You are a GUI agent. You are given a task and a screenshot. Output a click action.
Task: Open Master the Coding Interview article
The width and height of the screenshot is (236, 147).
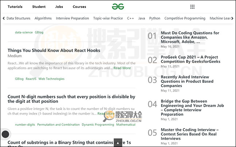(x=190, y=134)
